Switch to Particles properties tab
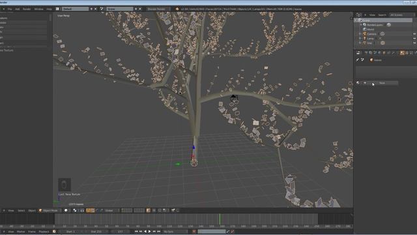Viewport: 417px width, 235px height. 407,53
